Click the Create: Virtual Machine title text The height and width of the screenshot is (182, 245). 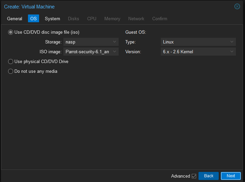point(29,7)
